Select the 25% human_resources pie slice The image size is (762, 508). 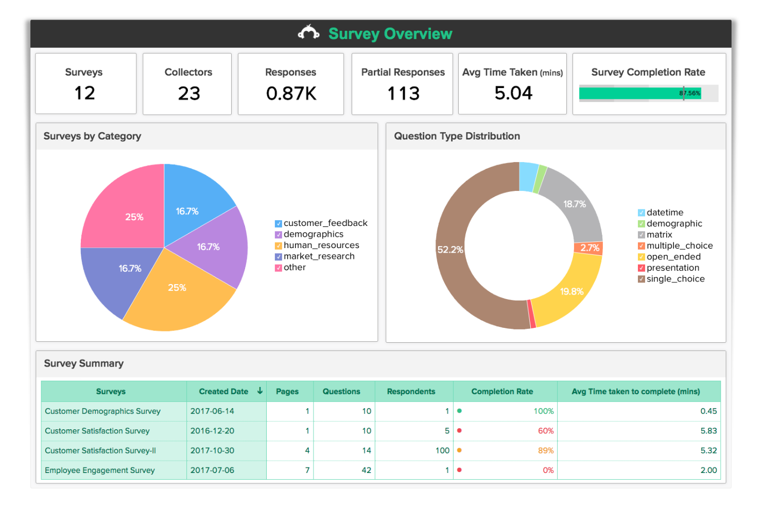click(178, 288)
